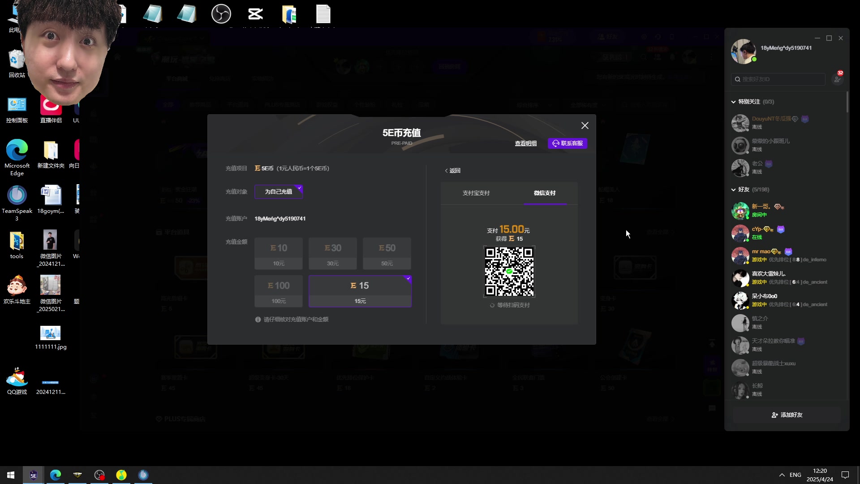The width and height of the screenshot is (860, 484).
Task: Click the WeChat payment QR code
Action: click(x=509, y=272)
